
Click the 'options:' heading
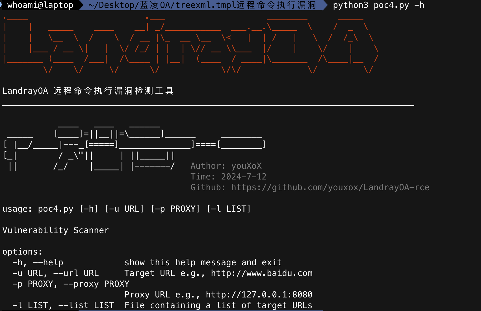click(22, 252)
